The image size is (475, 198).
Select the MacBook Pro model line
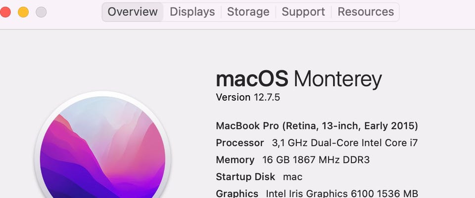pyautogui.click(x=317, y=125)
